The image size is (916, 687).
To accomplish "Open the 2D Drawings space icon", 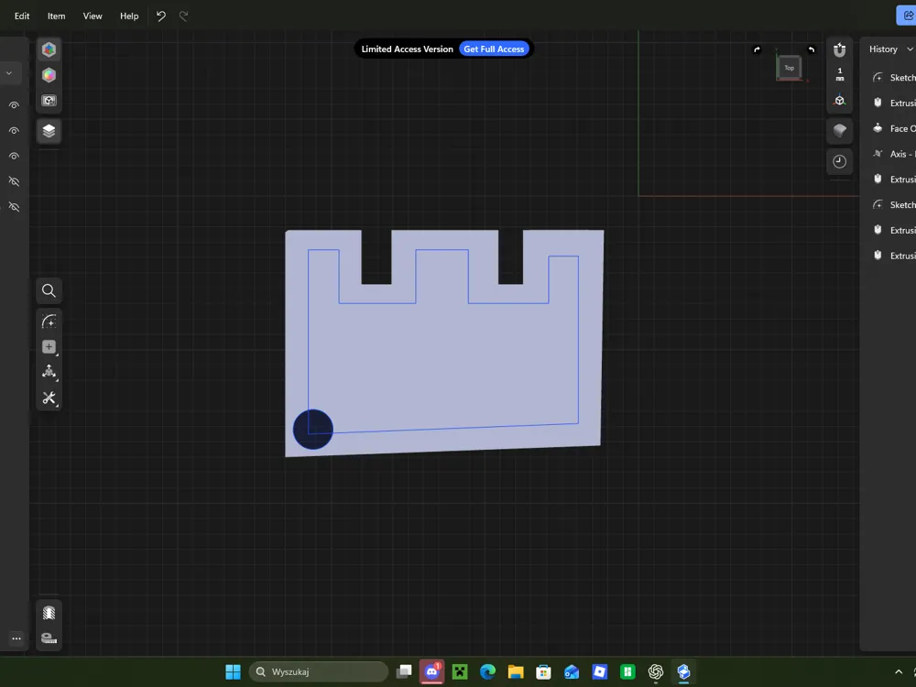I will 49,101.
